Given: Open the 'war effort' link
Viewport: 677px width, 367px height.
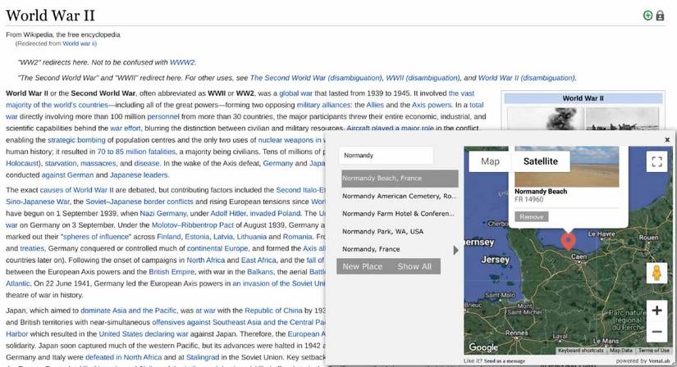Looking at the screenshot, I should [126, 128].
